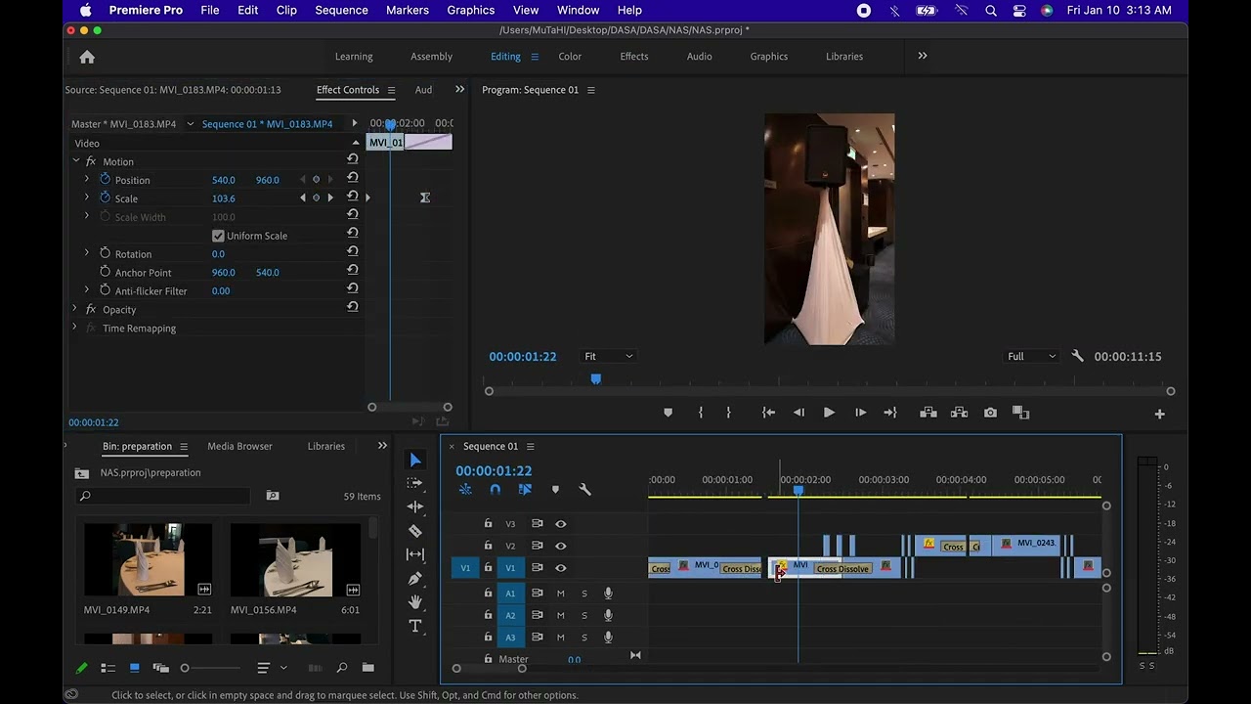The width and height of the screenshot is (1251, 704).
Task: Toggle Uniform Scale checkbox
Action: 218,236
